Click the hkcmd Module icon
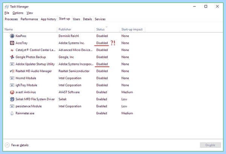 click(12, 78)
